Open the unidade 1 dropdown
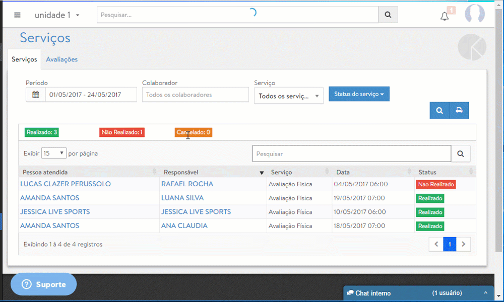 (x=57, y=15)
